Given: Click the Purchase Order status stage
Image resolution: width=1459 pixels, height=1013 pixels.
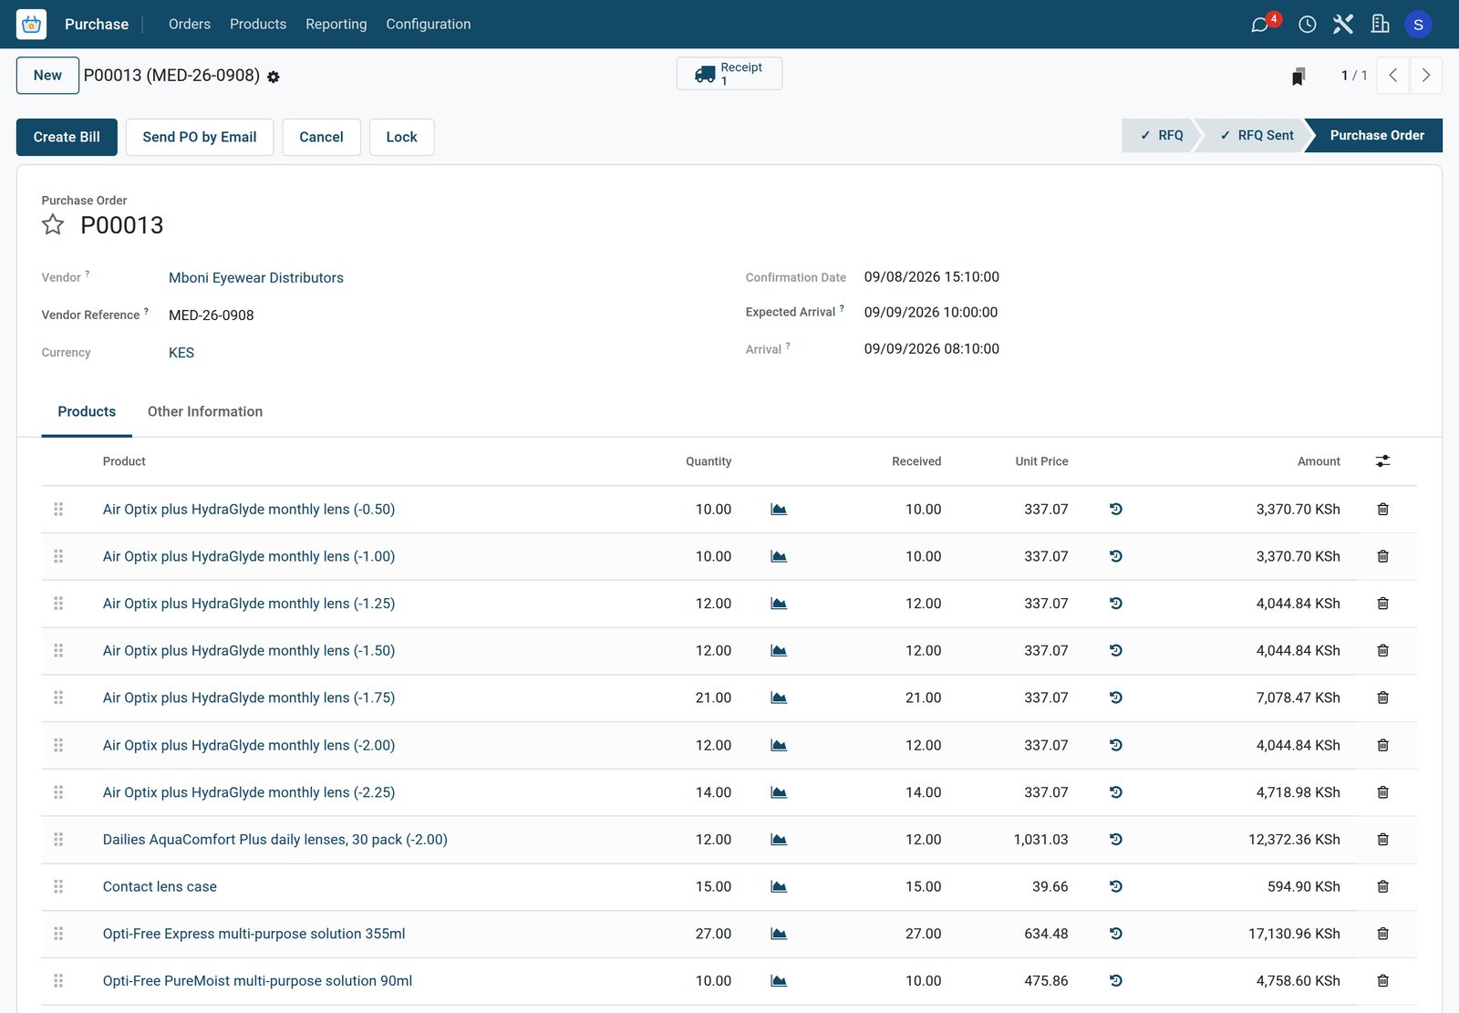Looking at the screenshot, I should 1376,135.
